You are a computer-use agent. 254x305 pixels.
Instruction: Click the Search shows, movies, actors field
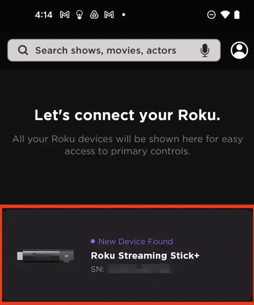[114, 50]
